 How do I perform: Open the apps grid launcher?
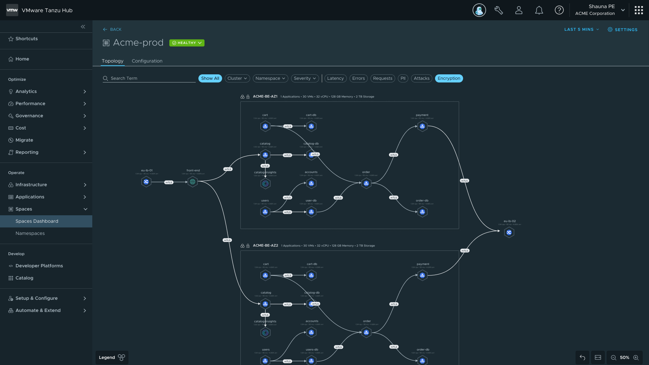639,10
